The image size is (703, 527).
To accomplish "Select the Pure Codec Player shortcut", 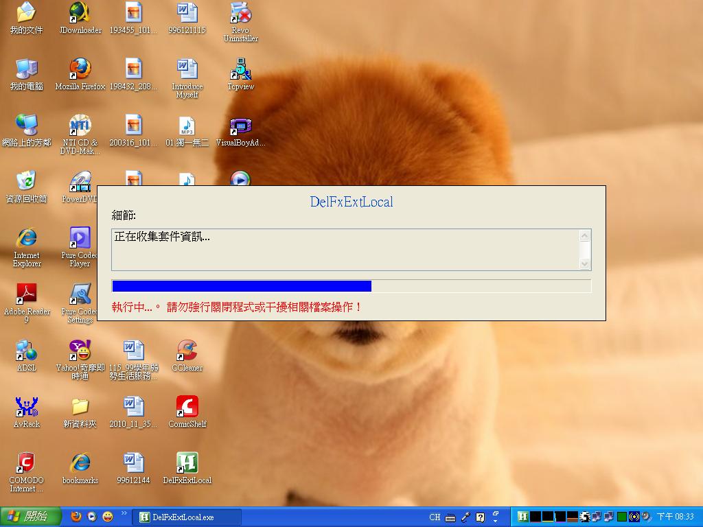I will coord(80,247).
